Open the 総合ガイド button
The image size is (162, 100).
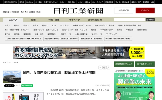tap(124, 11)
